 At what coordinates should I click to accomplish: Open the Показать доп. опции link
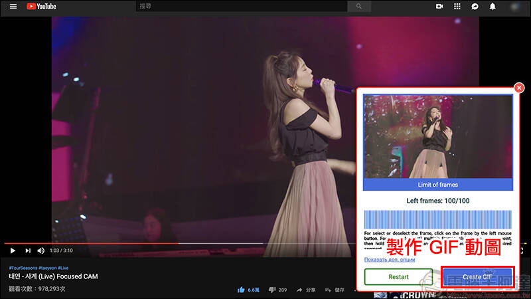[390, 260]
